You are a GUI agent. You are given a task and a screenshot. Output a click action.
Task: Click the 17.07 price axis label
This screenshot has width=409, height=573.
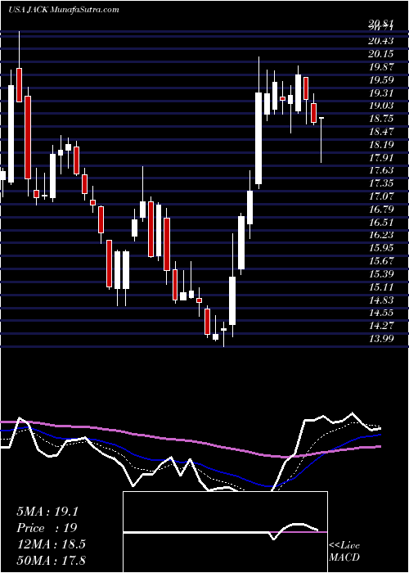tap(380, 197)
